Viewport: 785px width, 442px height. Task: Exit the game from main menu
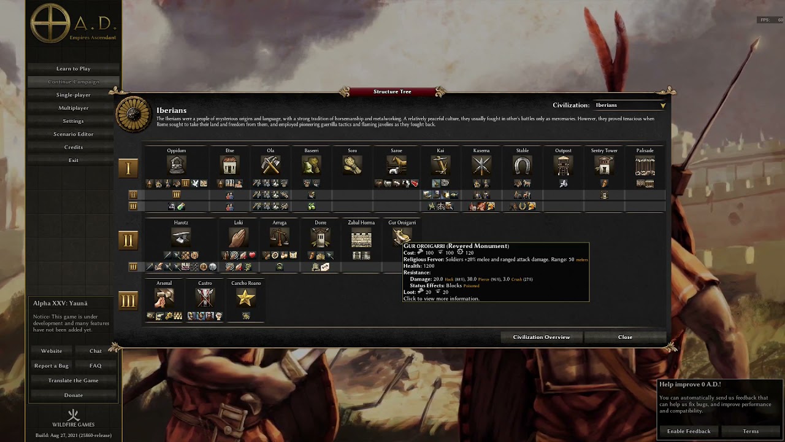click(x=74, y=160)
